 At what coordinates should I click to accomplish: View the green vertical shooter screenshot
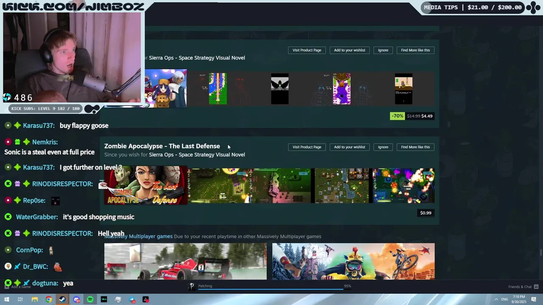pyautogui.click(x=218, y=89)
